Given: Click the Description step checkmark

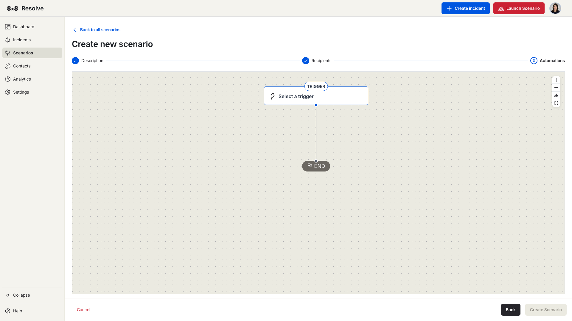Looking at the screenshot, I should 75,61.
